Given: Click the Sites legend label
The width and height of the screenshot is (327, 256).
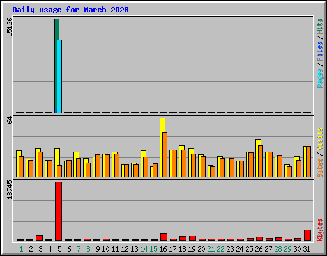Looking at the screenshot, I should click(x=319, y=168).
